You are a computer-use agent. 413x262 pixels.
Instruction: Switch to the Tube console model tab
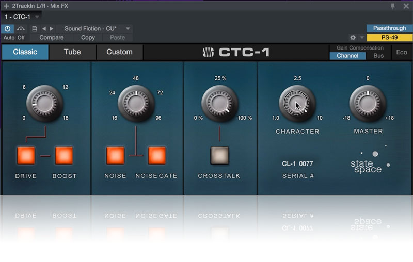[72, 52]
